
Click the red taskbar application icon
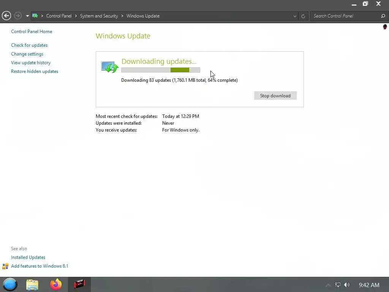(79, 284)
